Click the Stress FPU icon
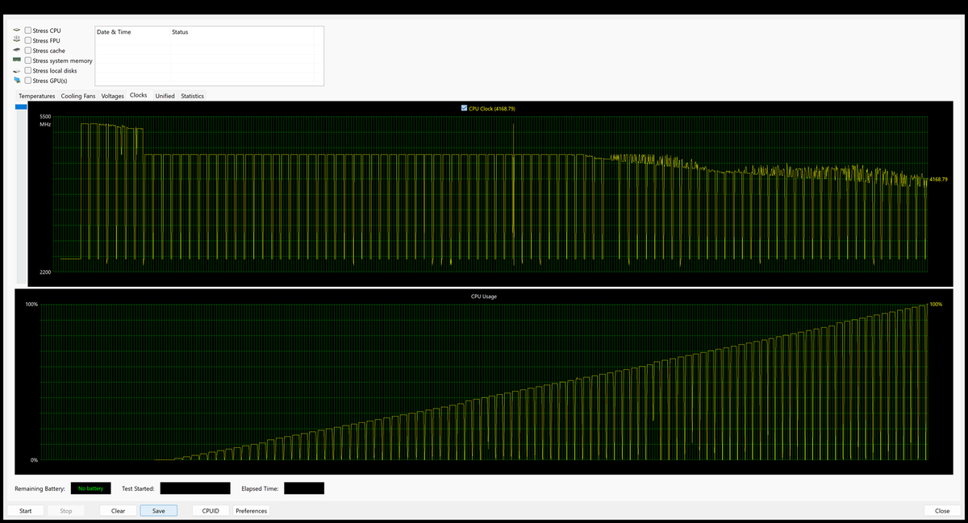This screenshot has height=523, width=968. tap(16, 39)
